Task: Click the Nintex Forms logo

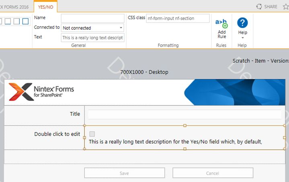Action: (41, 92)
